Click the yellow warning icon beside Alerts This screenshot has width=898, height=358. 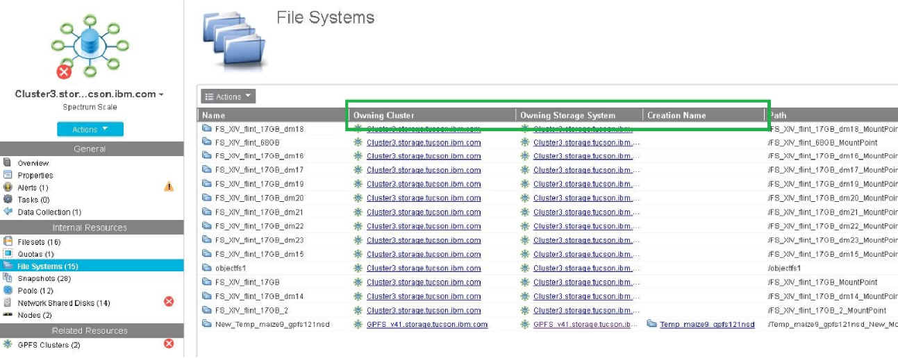pos(168,187)
